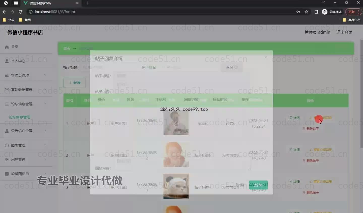Screen dimensions: 363x213
Task: Open the browser tab search dropdown
Action: pyautogui.click(x=323, y=3)
